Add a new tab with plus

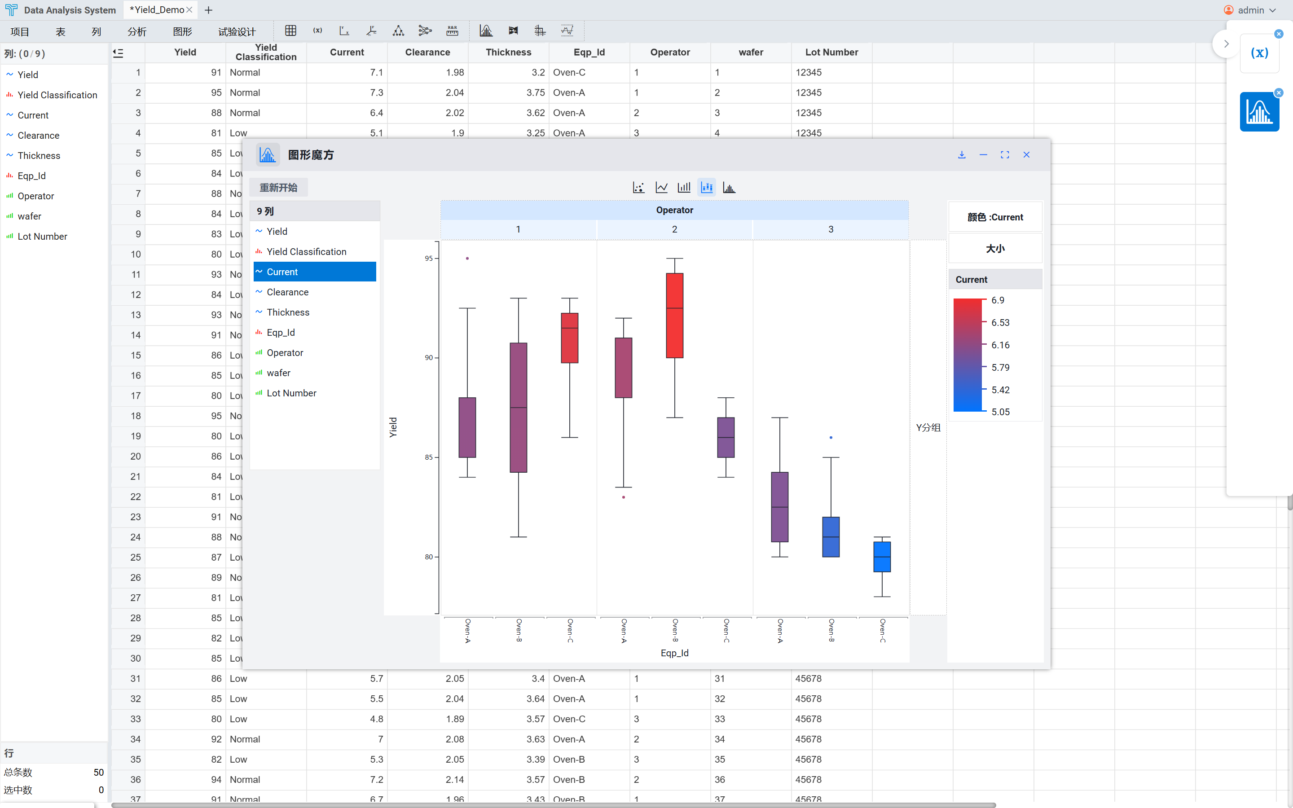click(x=208, y=10)
